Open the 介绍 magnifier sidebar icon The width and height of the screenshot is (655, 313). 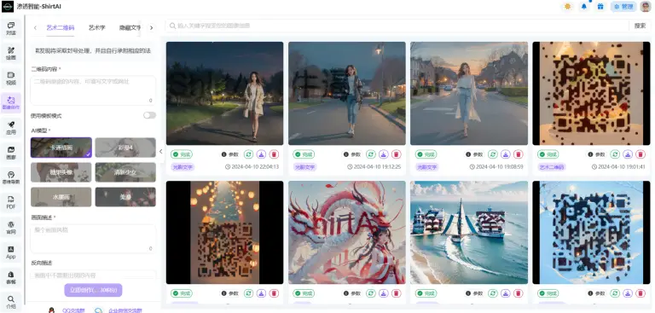tap(11, 302)
